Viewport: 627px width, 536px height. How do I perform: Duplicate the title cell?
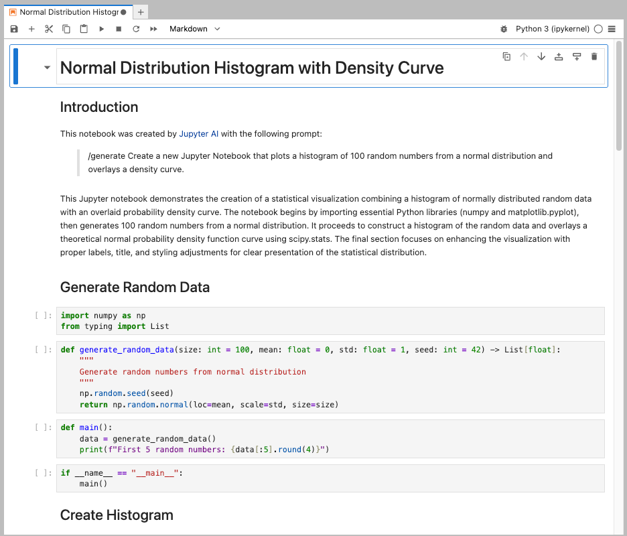coord(506,56)
